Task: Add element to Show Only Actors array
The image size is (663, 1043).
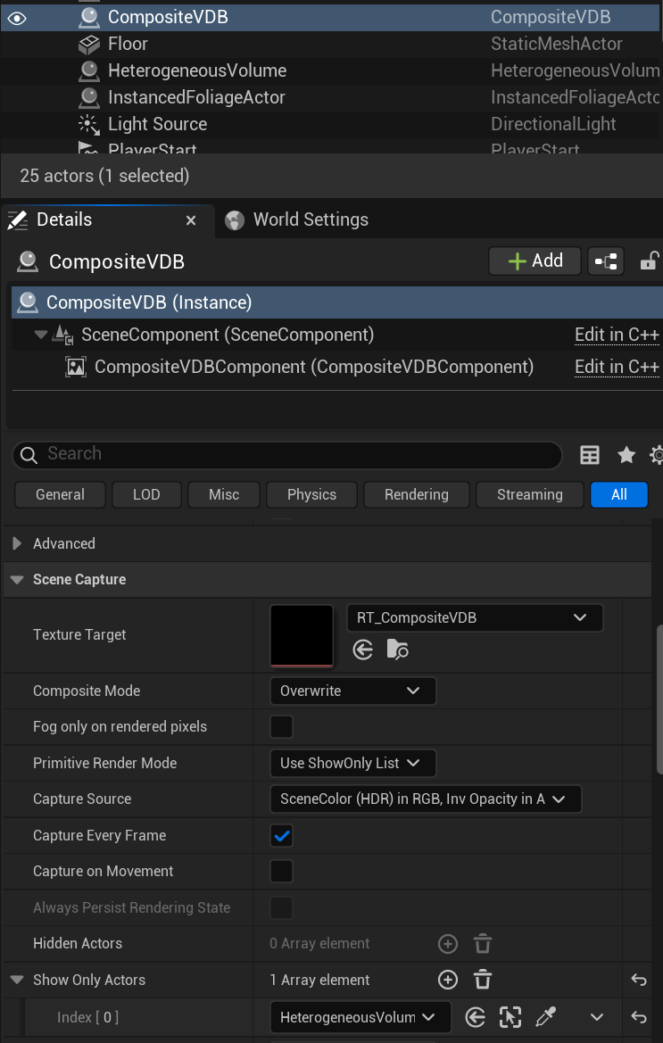Action: point(448,980)
